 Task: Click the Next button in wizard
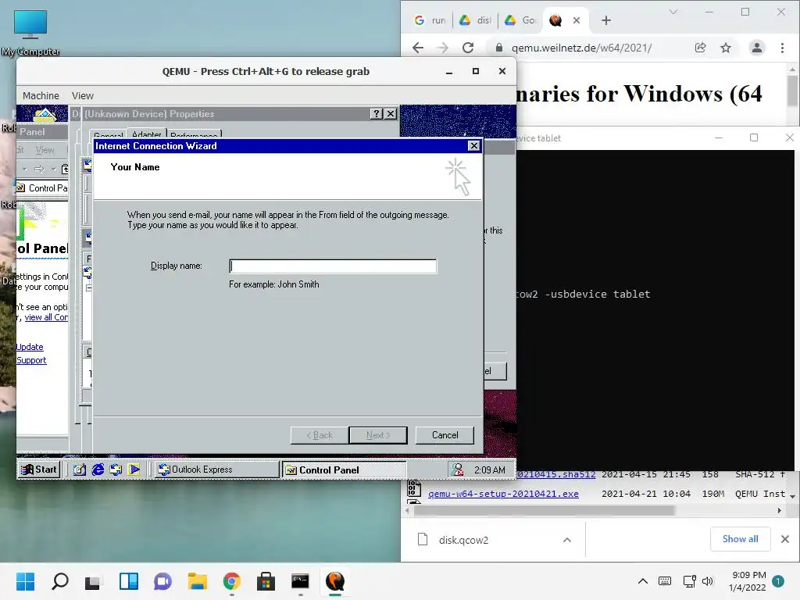click(378, 435)
